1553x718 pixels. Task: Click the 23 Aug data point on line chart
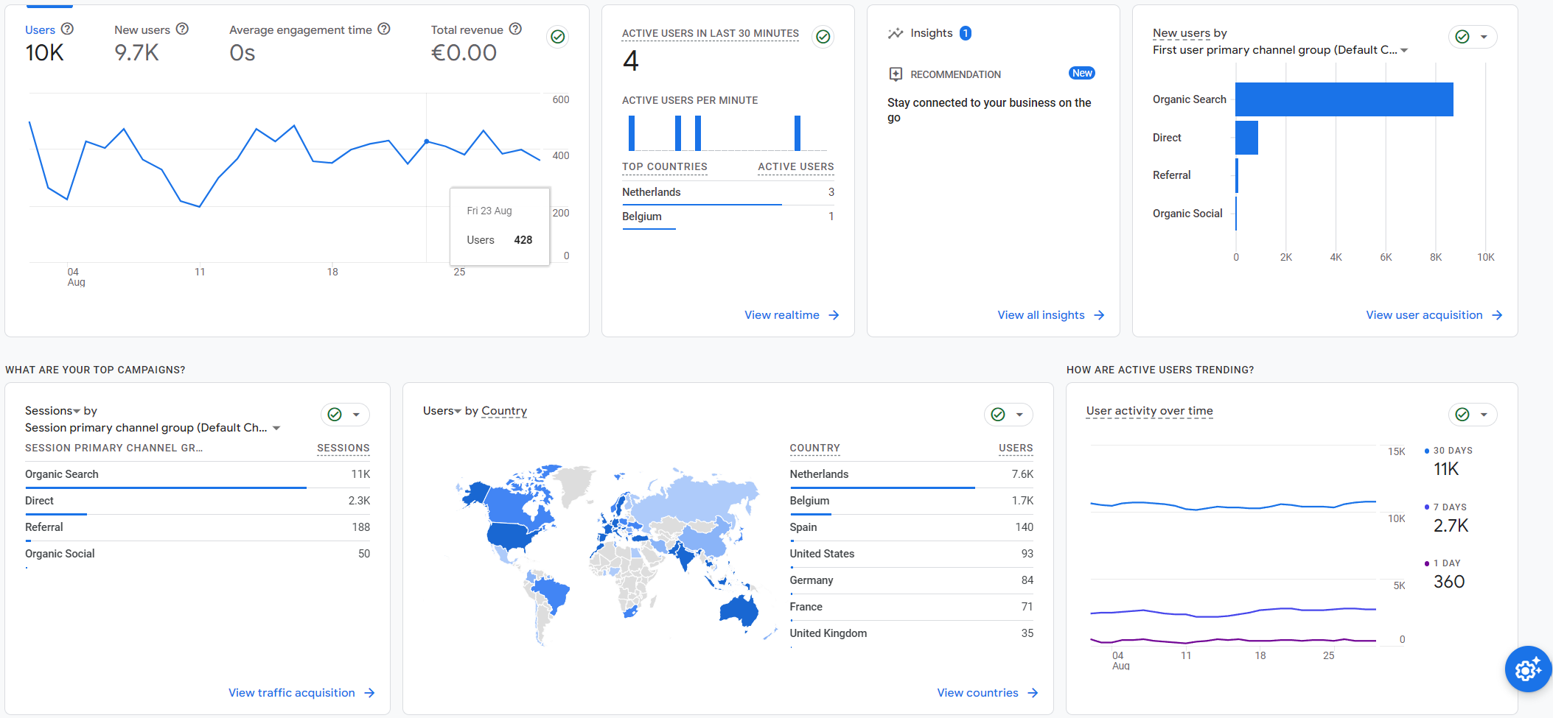pos(427,141)
